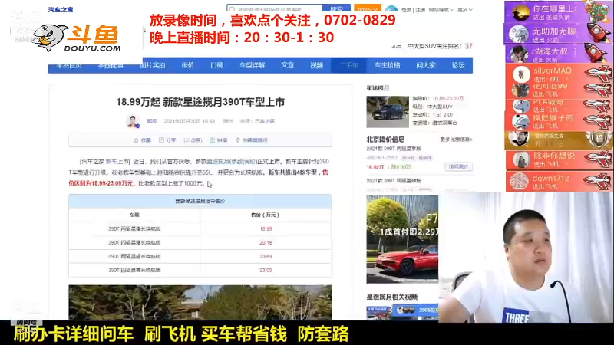Open the 二手车 tab

click(x=348, y=65)
